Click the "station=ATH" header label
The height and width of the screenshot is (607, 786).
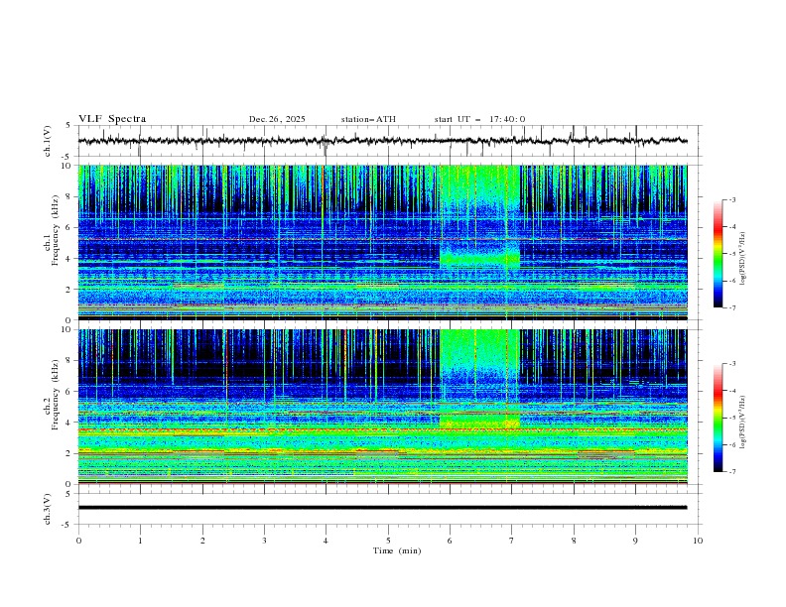(x=368, y=119)
